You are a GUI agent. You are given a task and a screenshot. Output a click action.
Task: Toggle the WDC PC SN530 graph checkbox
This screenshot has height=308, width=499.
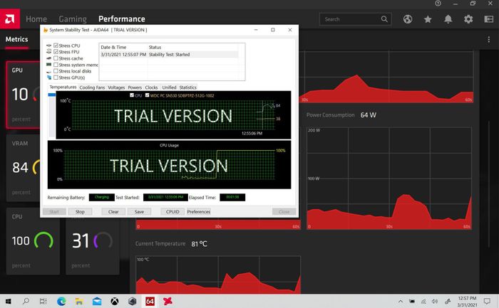[x=147, y=95]
